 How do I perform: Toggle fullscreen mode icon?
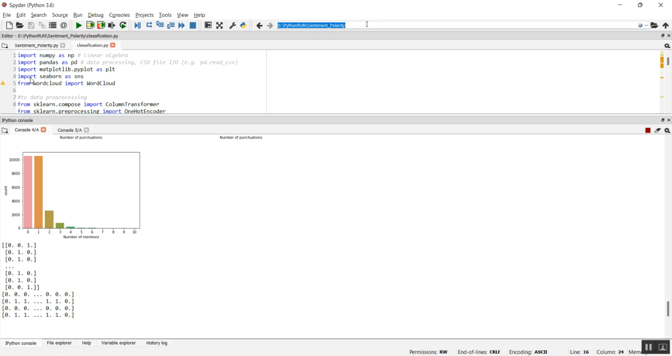coord(220,26)
